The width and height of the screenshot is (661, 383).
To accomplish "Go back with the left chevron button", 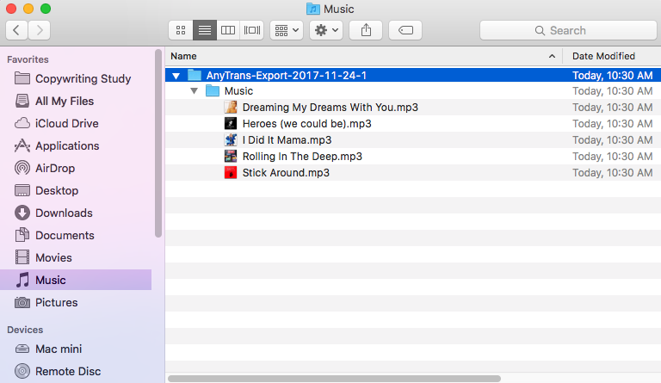I will tap(17, 30).
